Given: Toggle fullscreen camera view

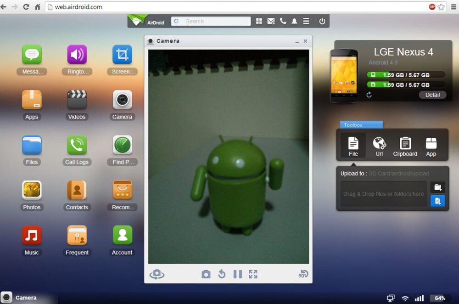Looking at the screenshot, I should (x=252, y=274).
